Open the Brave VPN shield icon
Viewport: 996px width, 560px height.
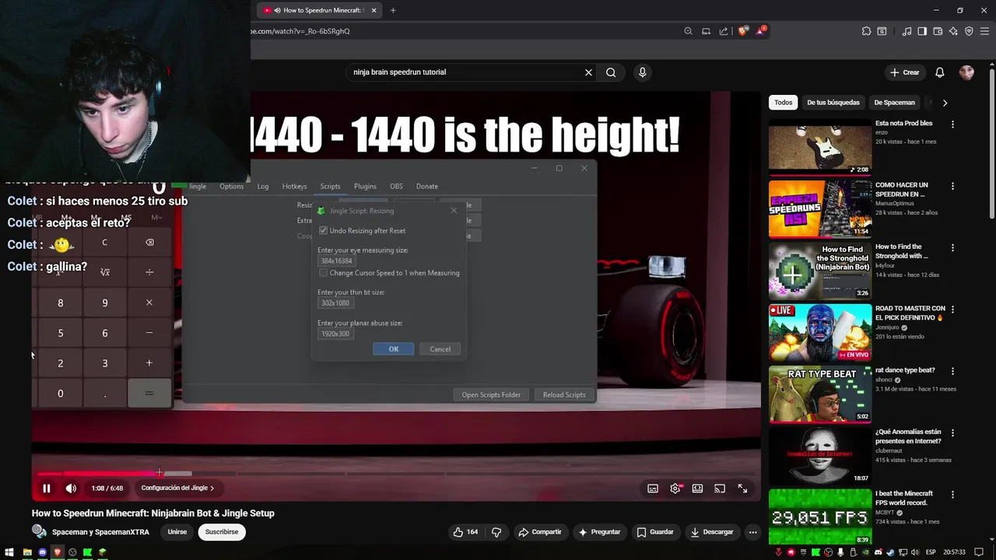click(x=969, y=31)
